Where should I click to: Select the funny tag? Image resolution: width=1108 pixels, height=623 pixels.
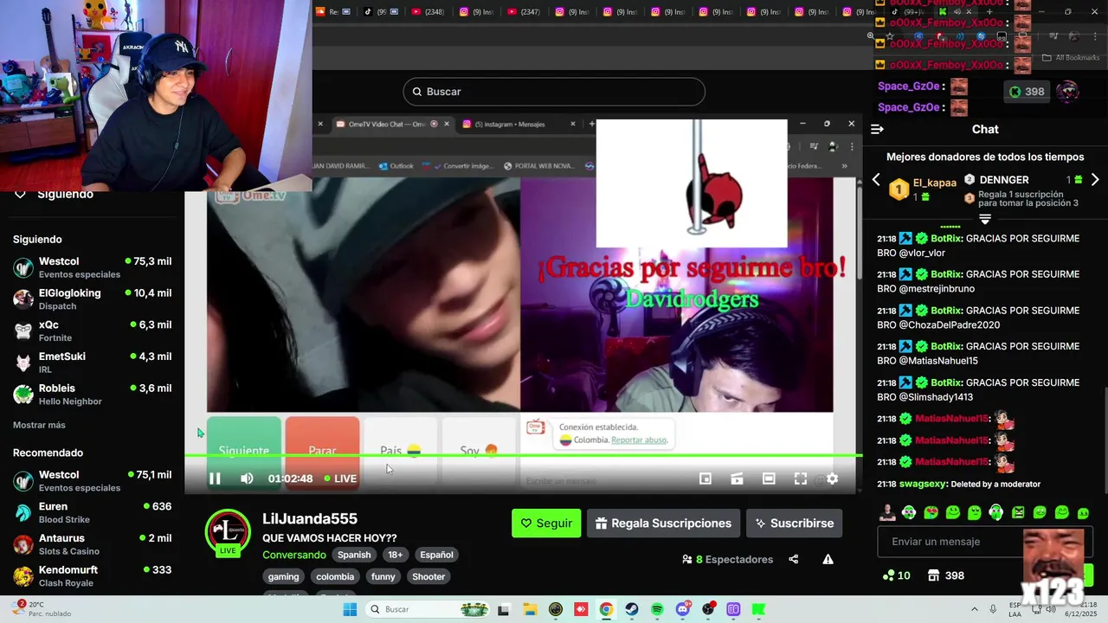click(383, 576)
